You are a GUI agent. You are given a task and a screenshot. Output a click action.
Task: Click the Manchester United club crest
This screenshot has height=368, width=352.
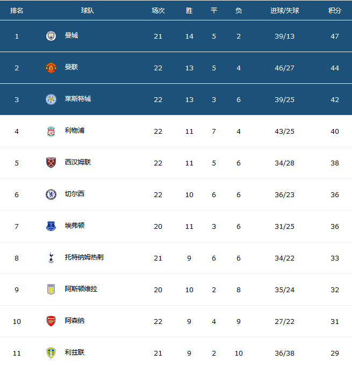click(x=51, y=68)
